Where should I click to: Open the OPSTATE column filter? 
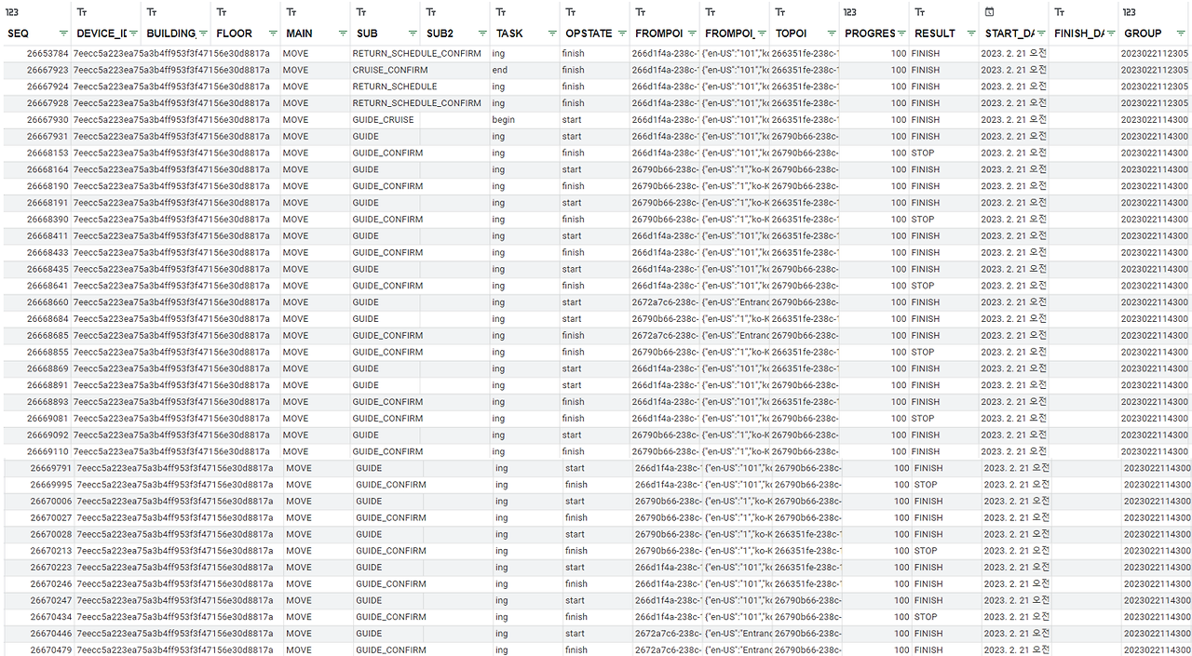pyautogui.click(x=621, y=33)
